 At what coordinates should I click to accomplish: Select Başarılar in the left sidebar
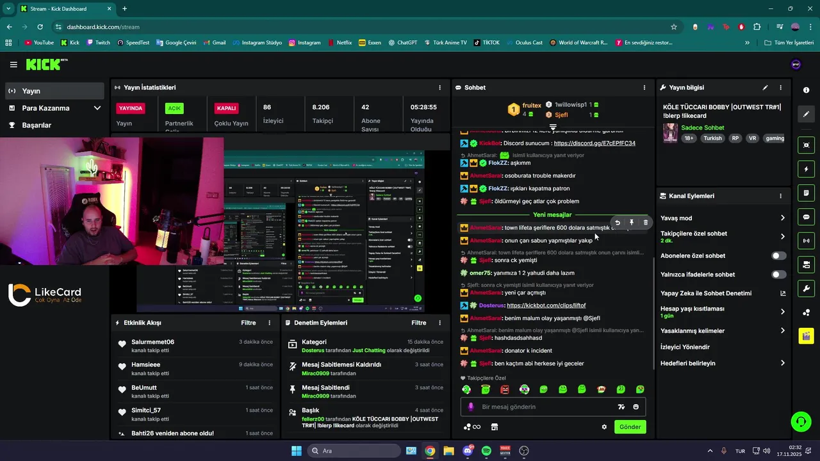54,125
